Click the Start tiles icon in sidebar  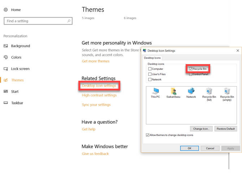tap(6, 91)
